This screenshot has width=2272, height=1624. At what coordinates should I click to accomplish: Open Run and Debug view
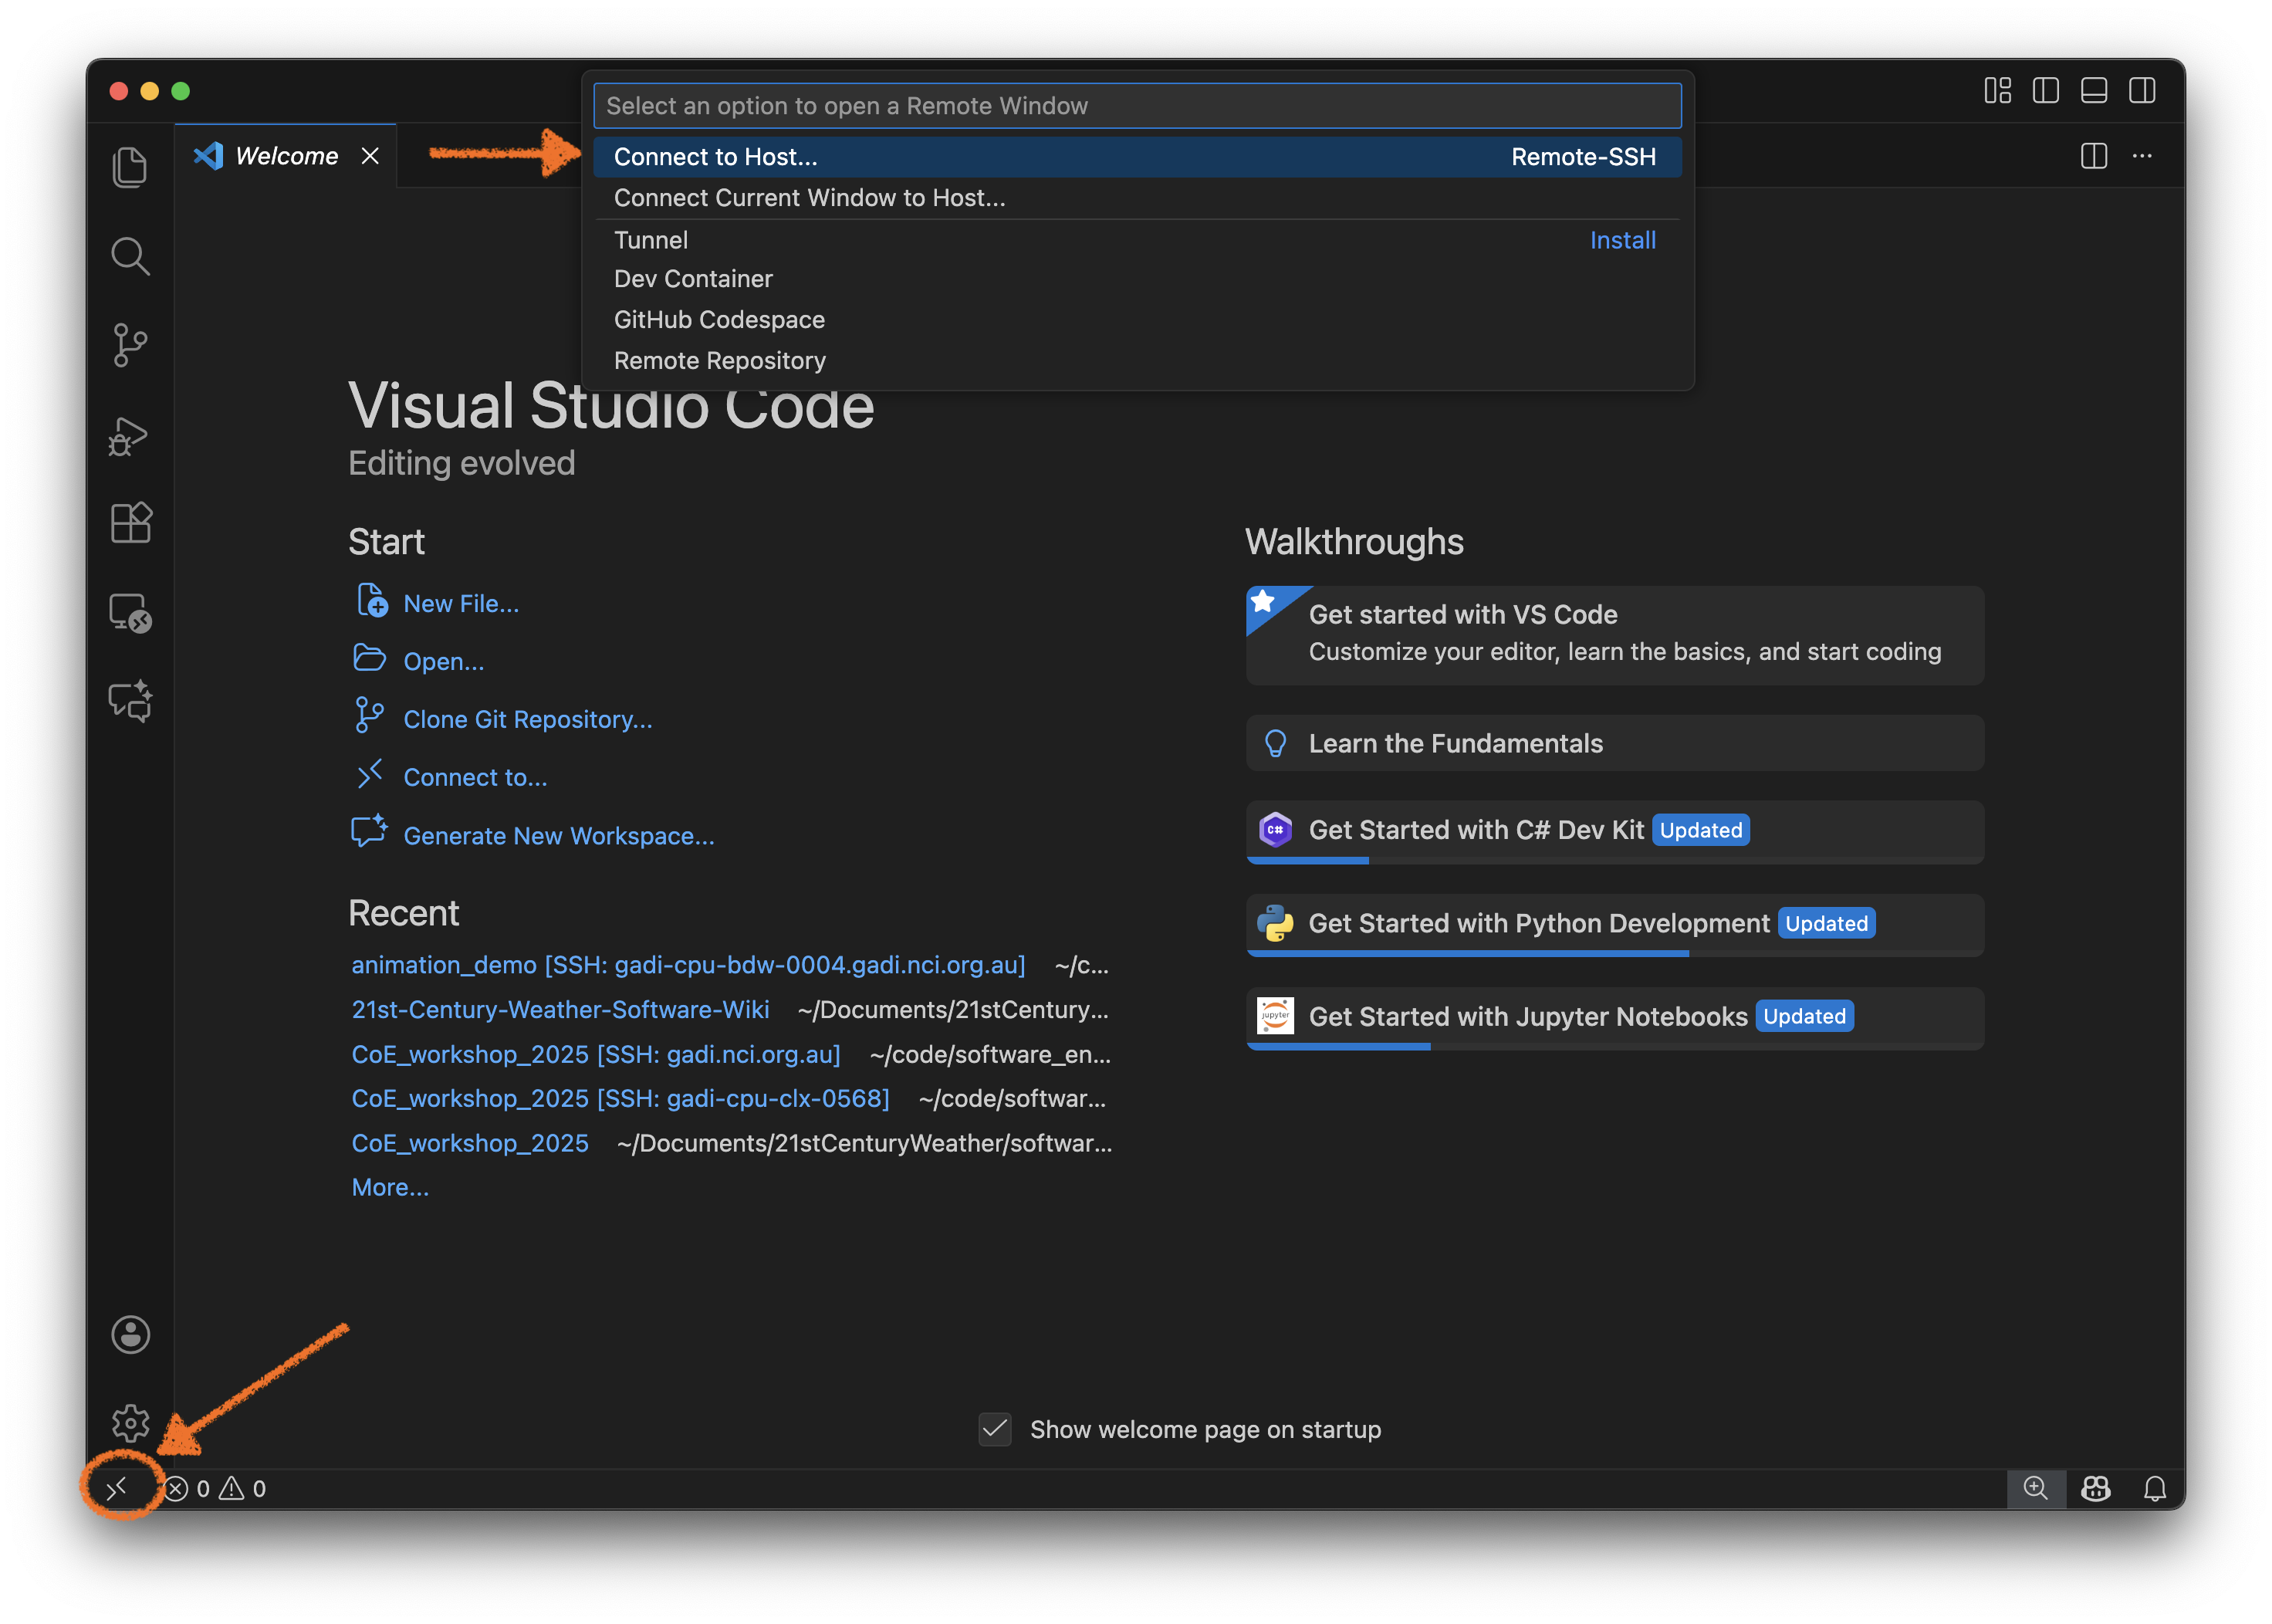tap(130, 435)
